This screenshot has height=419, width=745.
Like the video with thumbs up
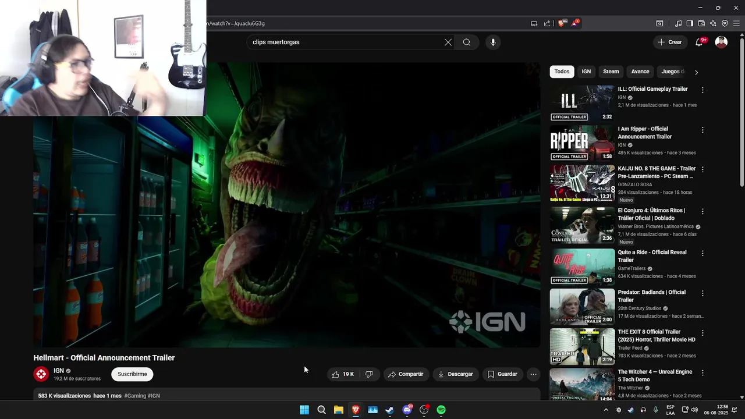coord(342,374)
